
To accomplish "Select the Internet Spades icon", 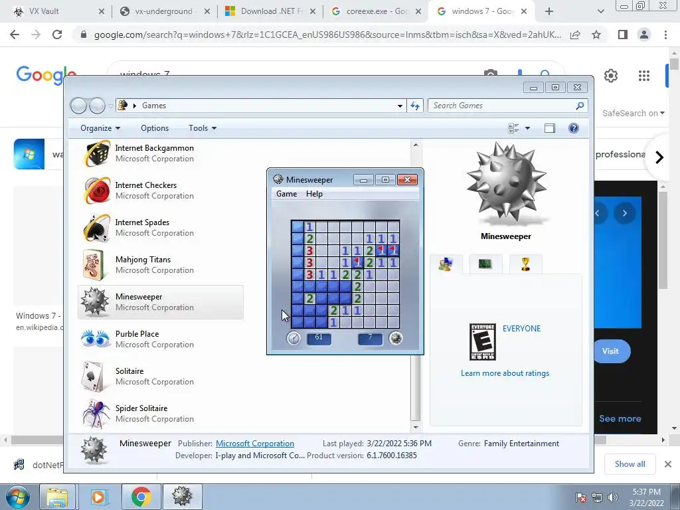I will point(96,228).
